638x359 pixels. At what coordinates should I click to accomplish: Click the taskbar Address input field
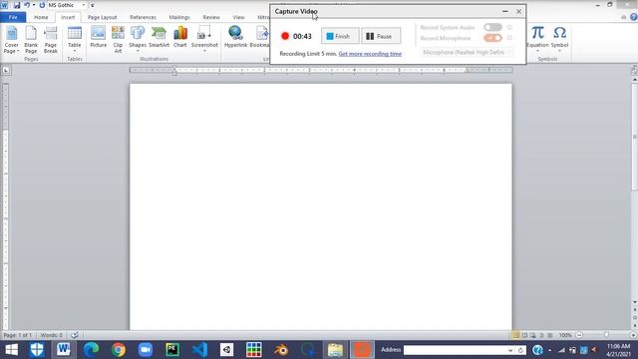(455, 350)
